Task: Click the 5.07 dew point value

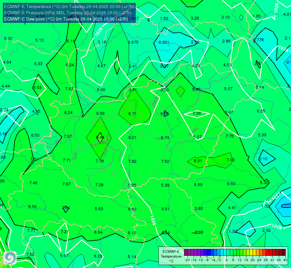Action: coord(228,89)
